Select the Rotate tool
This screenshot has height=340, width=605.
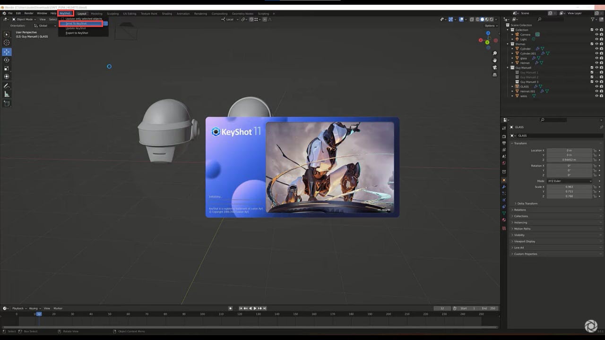(x=7, y=60)
